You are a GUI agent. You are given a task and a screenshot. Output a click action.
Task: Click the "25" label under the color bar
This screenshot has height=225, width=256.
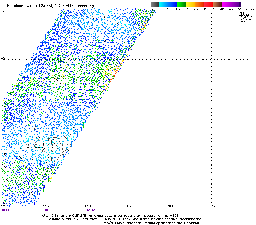pyautogui.click(x=195, y=9)
